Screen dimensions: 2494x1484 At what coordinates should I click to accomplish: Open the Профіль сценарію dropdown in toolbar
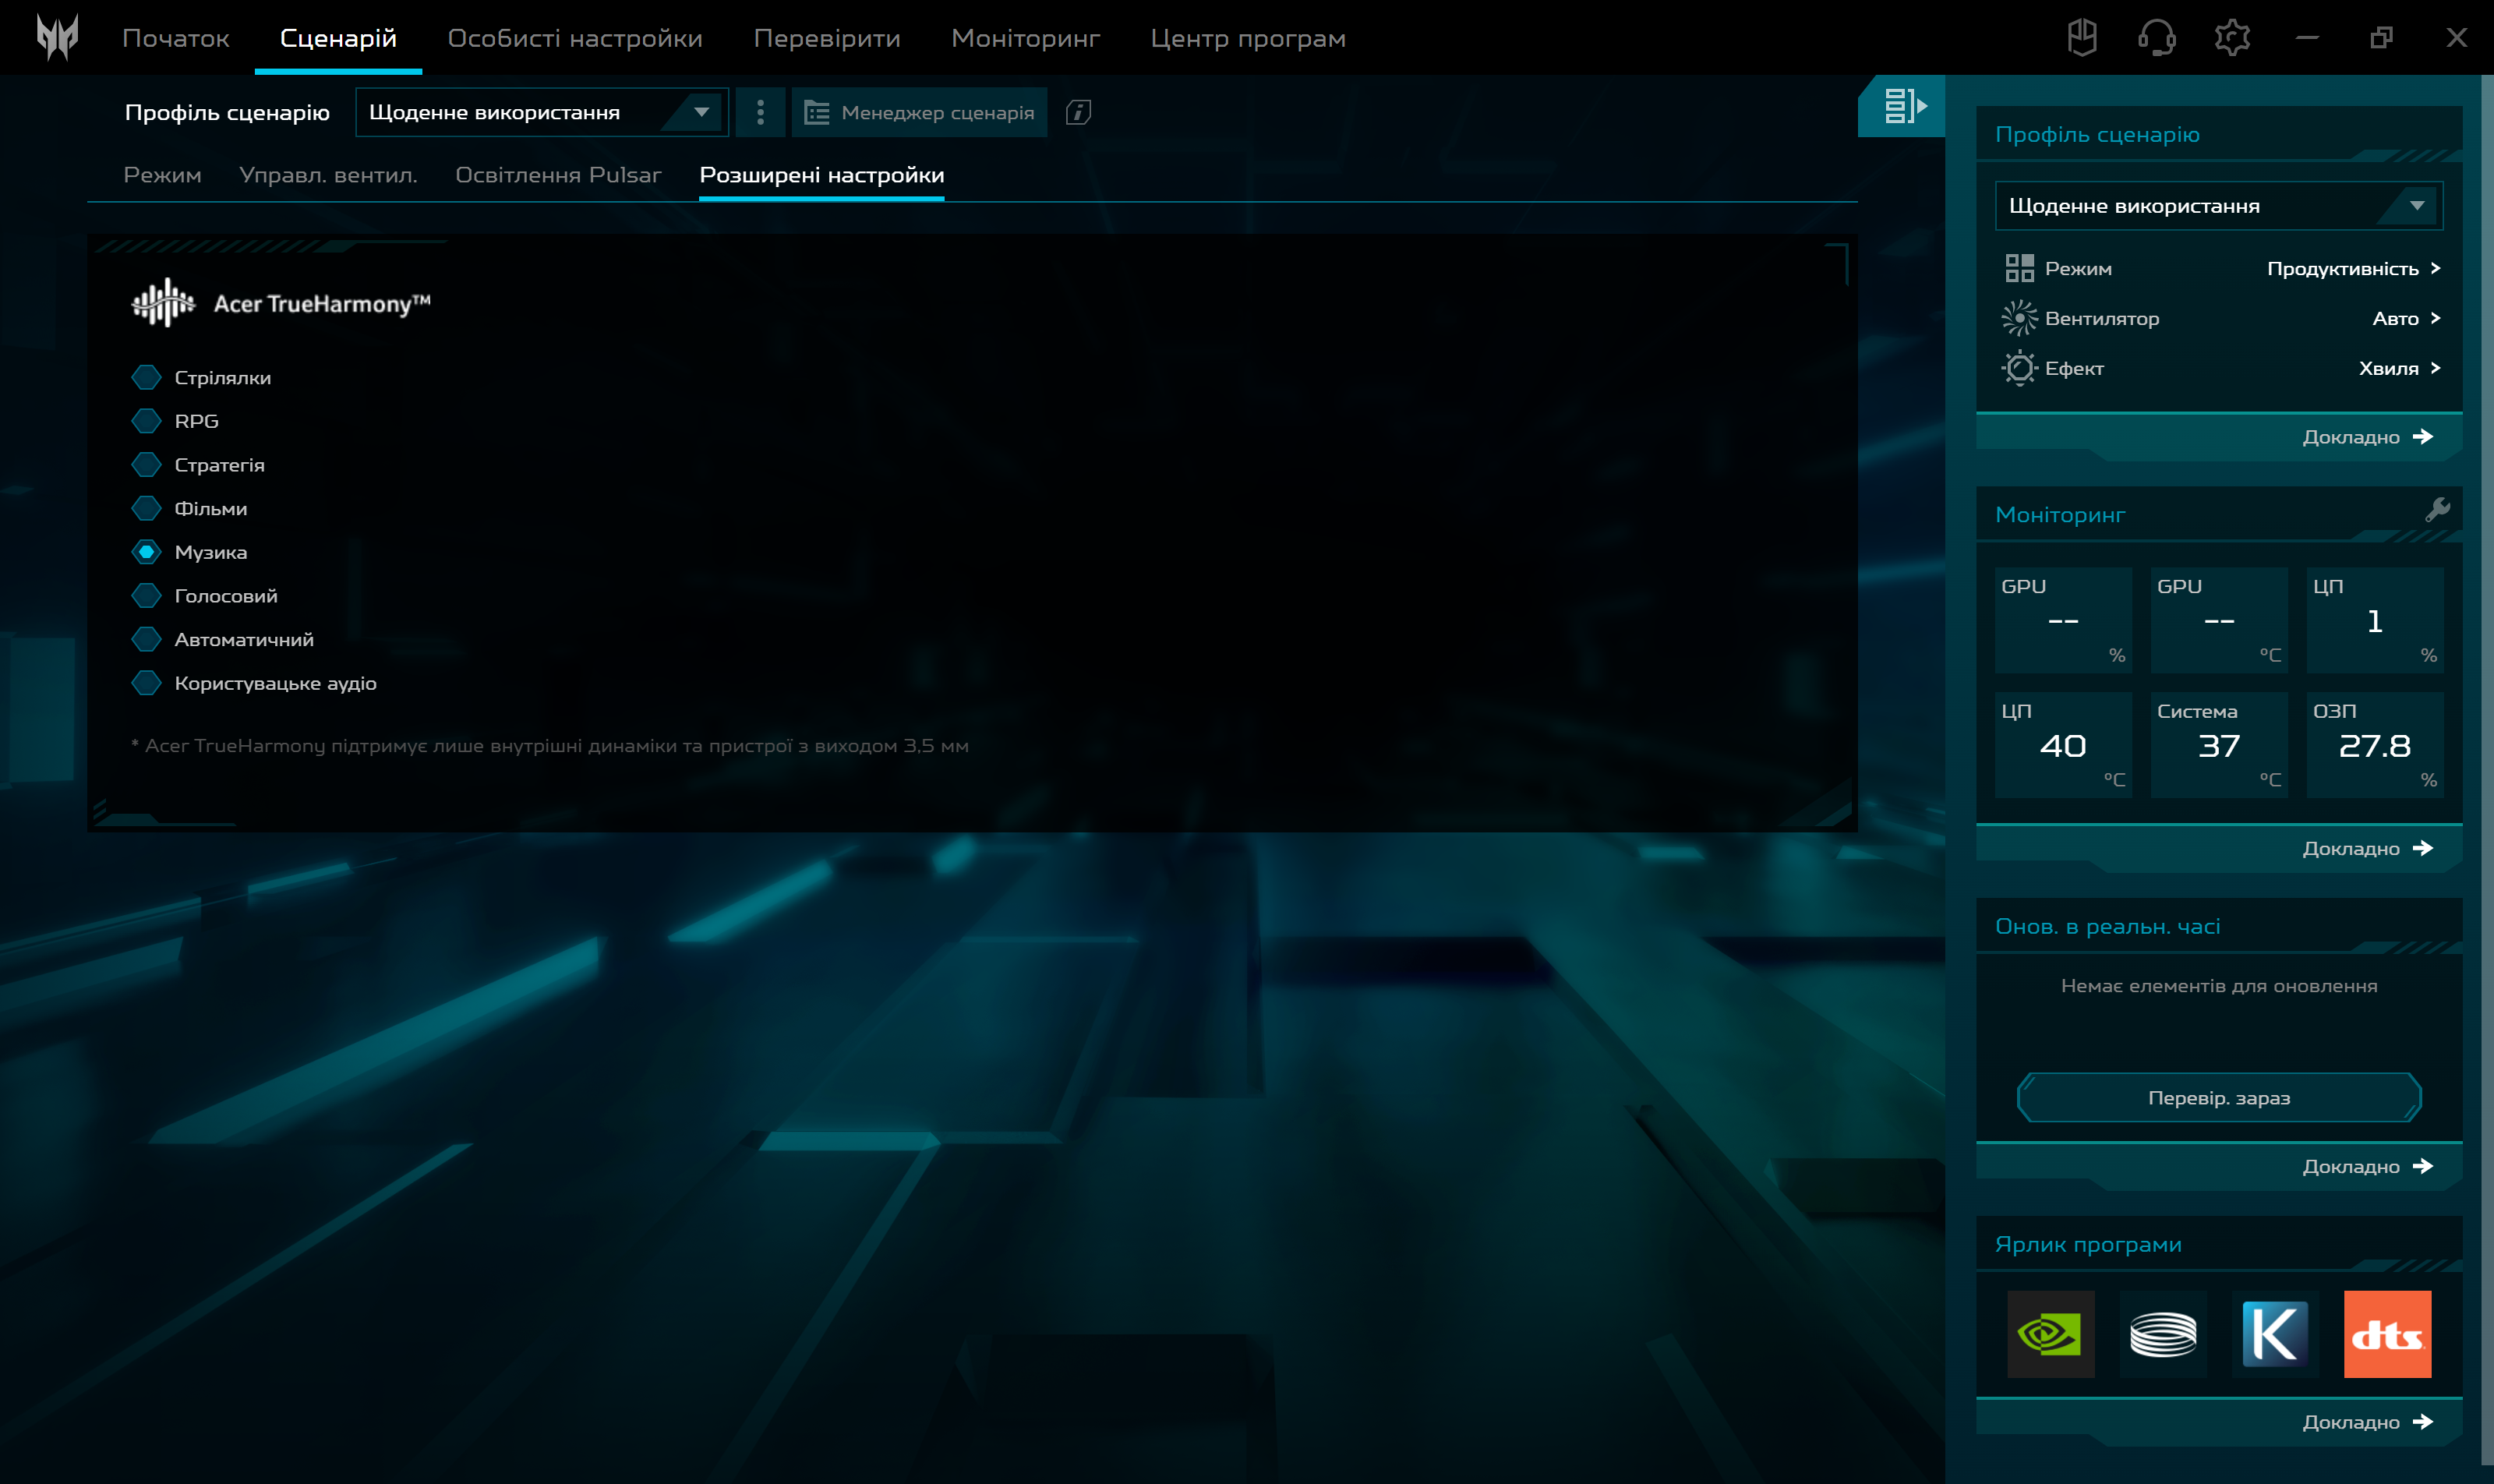[541, 112]
